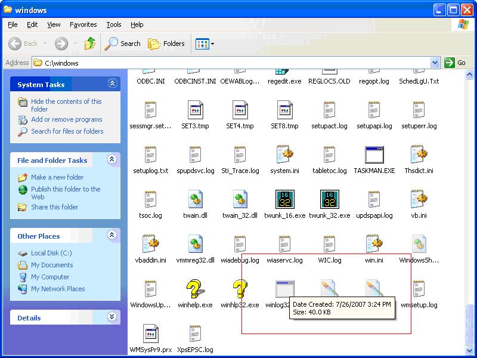Screen dimensions: 477x358
Task: Open the Favorites menu
Action: pyautogui.click(x=83, y=24)
